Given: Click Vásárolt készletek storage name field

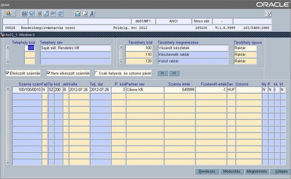Looking at the screenshot, I should point(193,48).
